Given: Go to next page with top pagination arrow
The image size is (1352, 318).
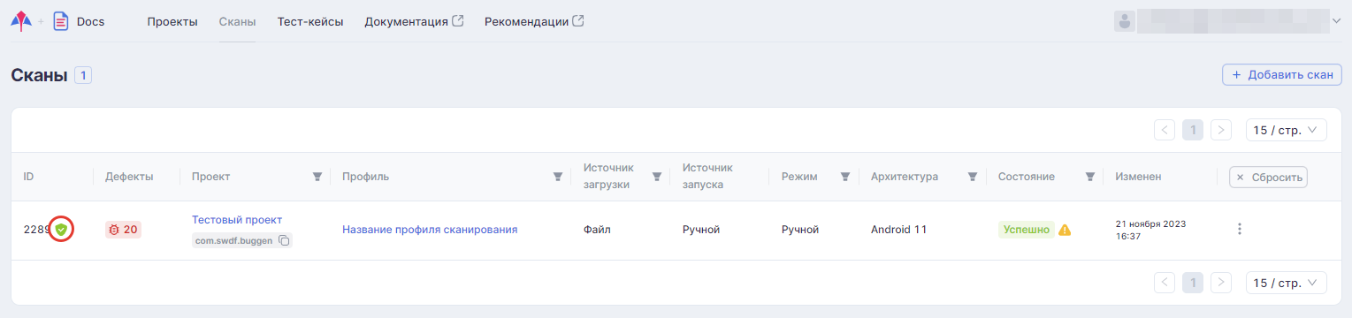Looking at the screenshot, I should pos(1221,130).
